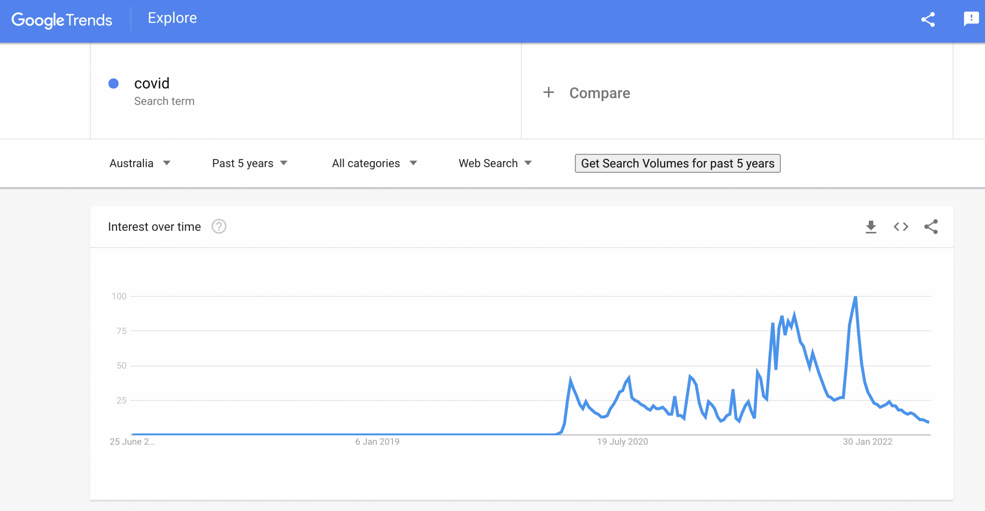
Task: Click Get Search Volumes for past 5 years
Action: (x=678, y=163)
